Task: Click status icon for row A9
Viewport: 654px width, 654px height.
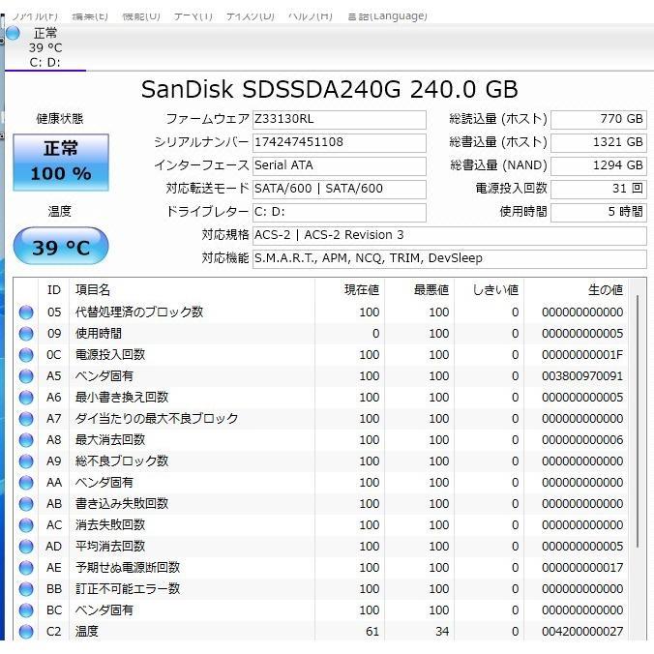Action: pos(26,461)
